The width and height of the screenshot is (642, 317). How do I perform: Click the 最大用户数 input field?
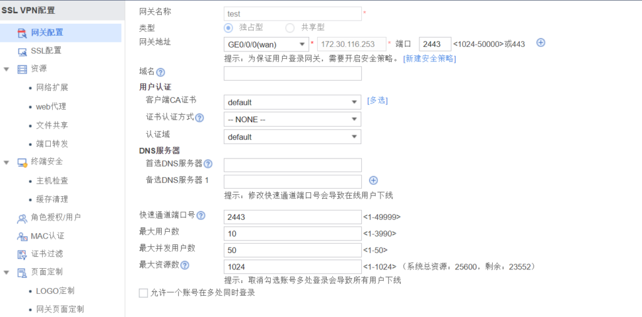(x=292, y=233)
